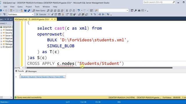Toggle Include Actual Execution Plan icon

[x=68, y=14]
